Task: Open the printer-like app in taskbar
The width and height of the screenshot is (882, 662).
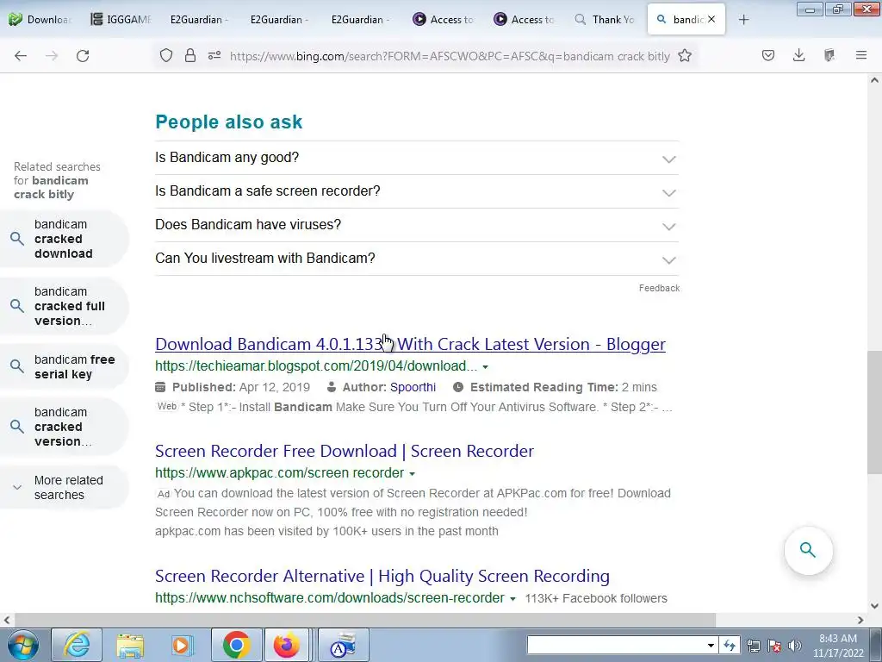Action: pos(343,645)
